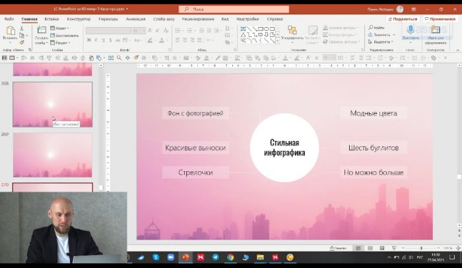The height and width of the screenshot is (268, 462).
Task: Click the Paste (Вставить) clipboard icon
Action: (x=9, y=31)
